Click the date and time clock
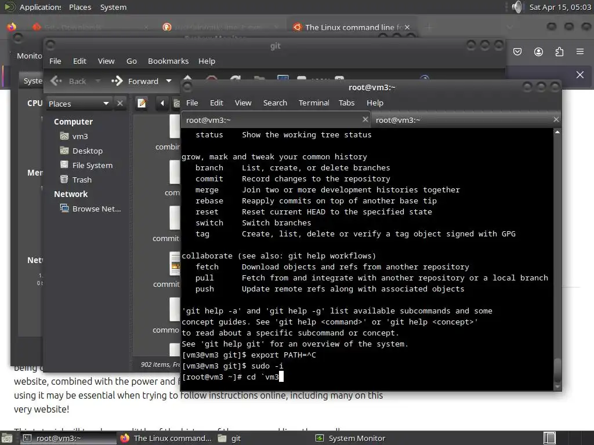 click(560, 7)
